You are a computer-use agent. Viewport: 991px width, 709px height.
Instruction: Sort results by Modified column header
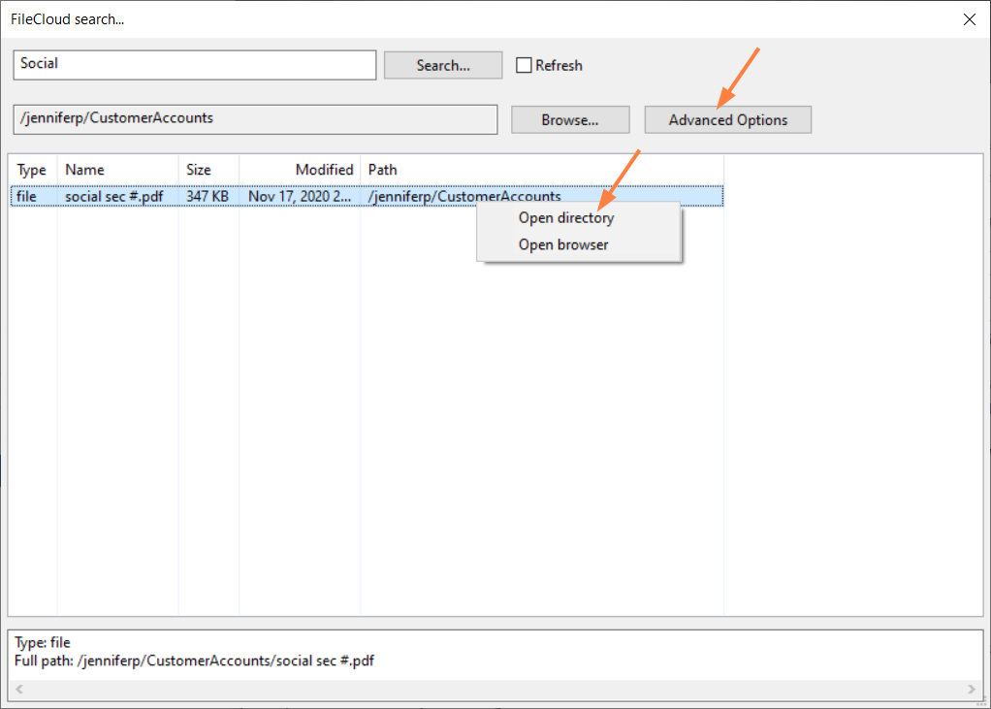pyautogui.click(x=300, y=170)
